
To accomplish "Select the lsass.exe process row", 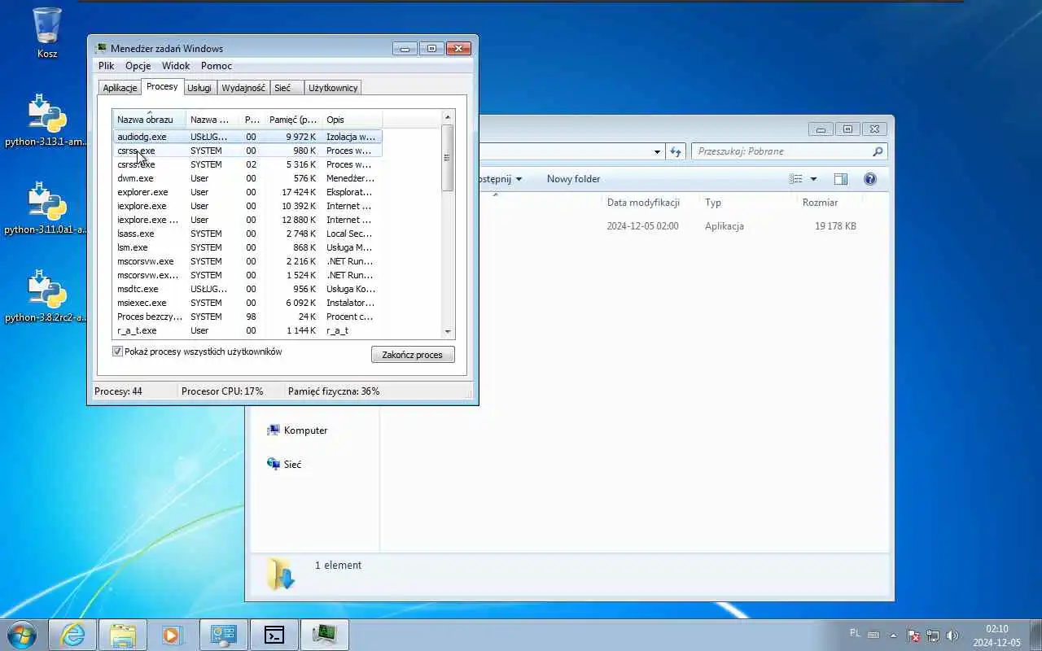I will (247, 234).
